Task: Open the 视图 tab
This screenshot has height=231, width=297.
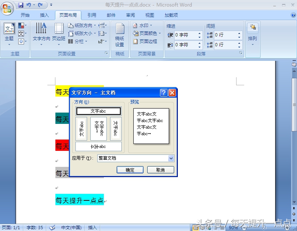Action: coord(150,15)
